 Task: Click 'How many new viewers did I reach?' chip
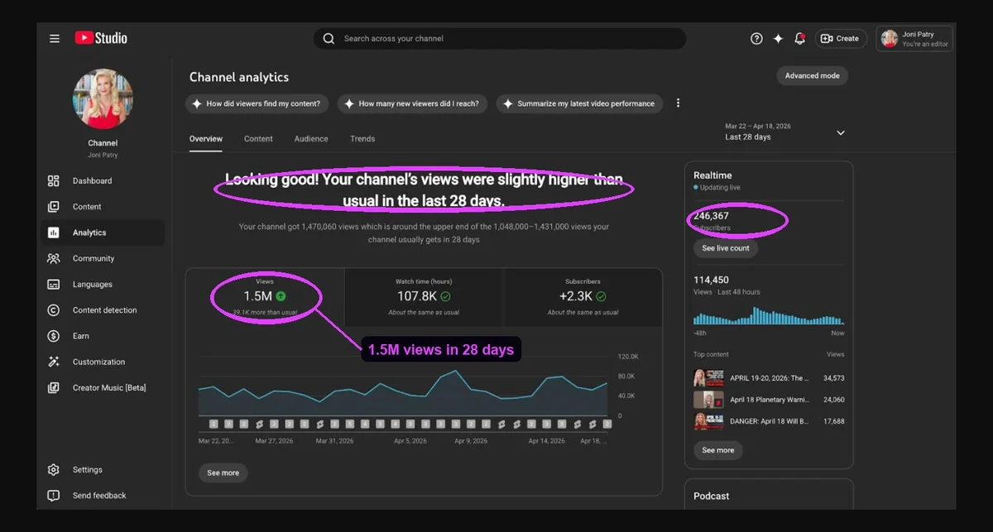click(412, 103)
